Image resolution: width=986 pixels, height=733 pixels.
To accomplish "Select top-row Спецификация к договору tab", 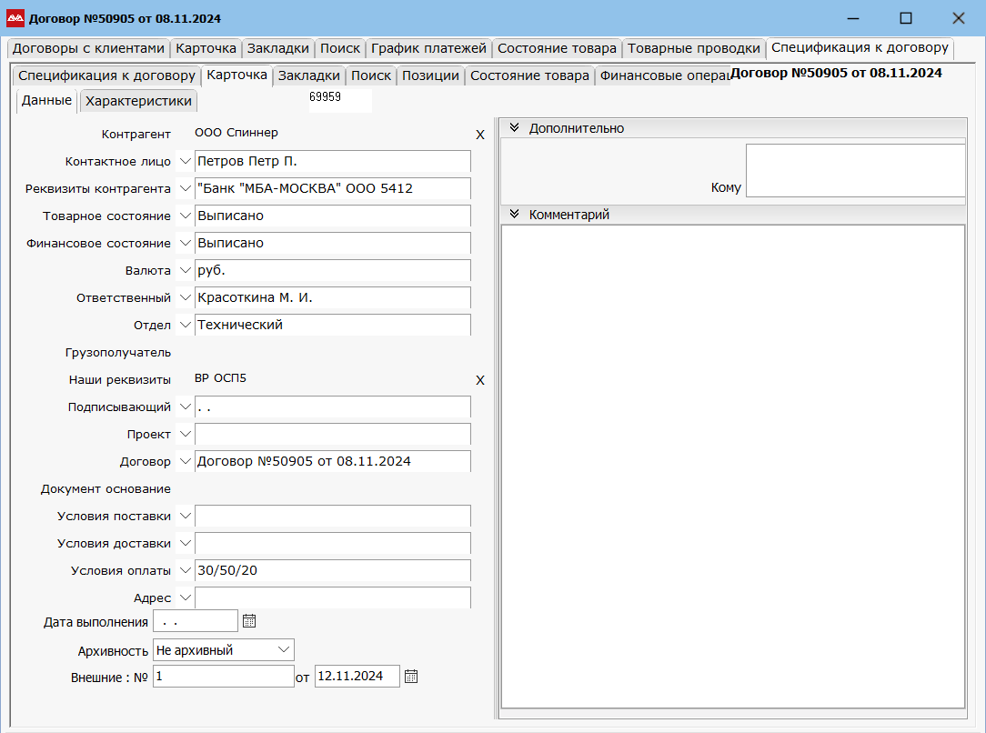I will pyautogui.click(x=860, y=48).
